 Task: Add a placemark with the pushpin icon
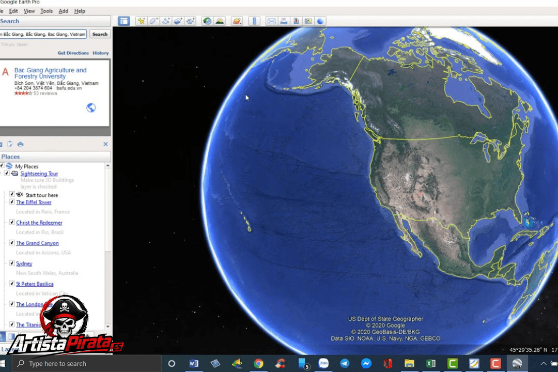pos(141,21)
